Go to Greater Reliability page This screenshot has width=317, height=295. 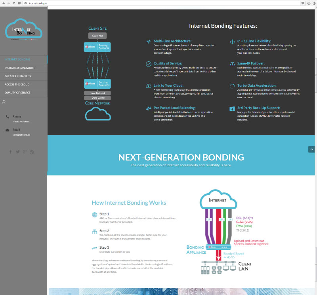(x=18, y=76)
